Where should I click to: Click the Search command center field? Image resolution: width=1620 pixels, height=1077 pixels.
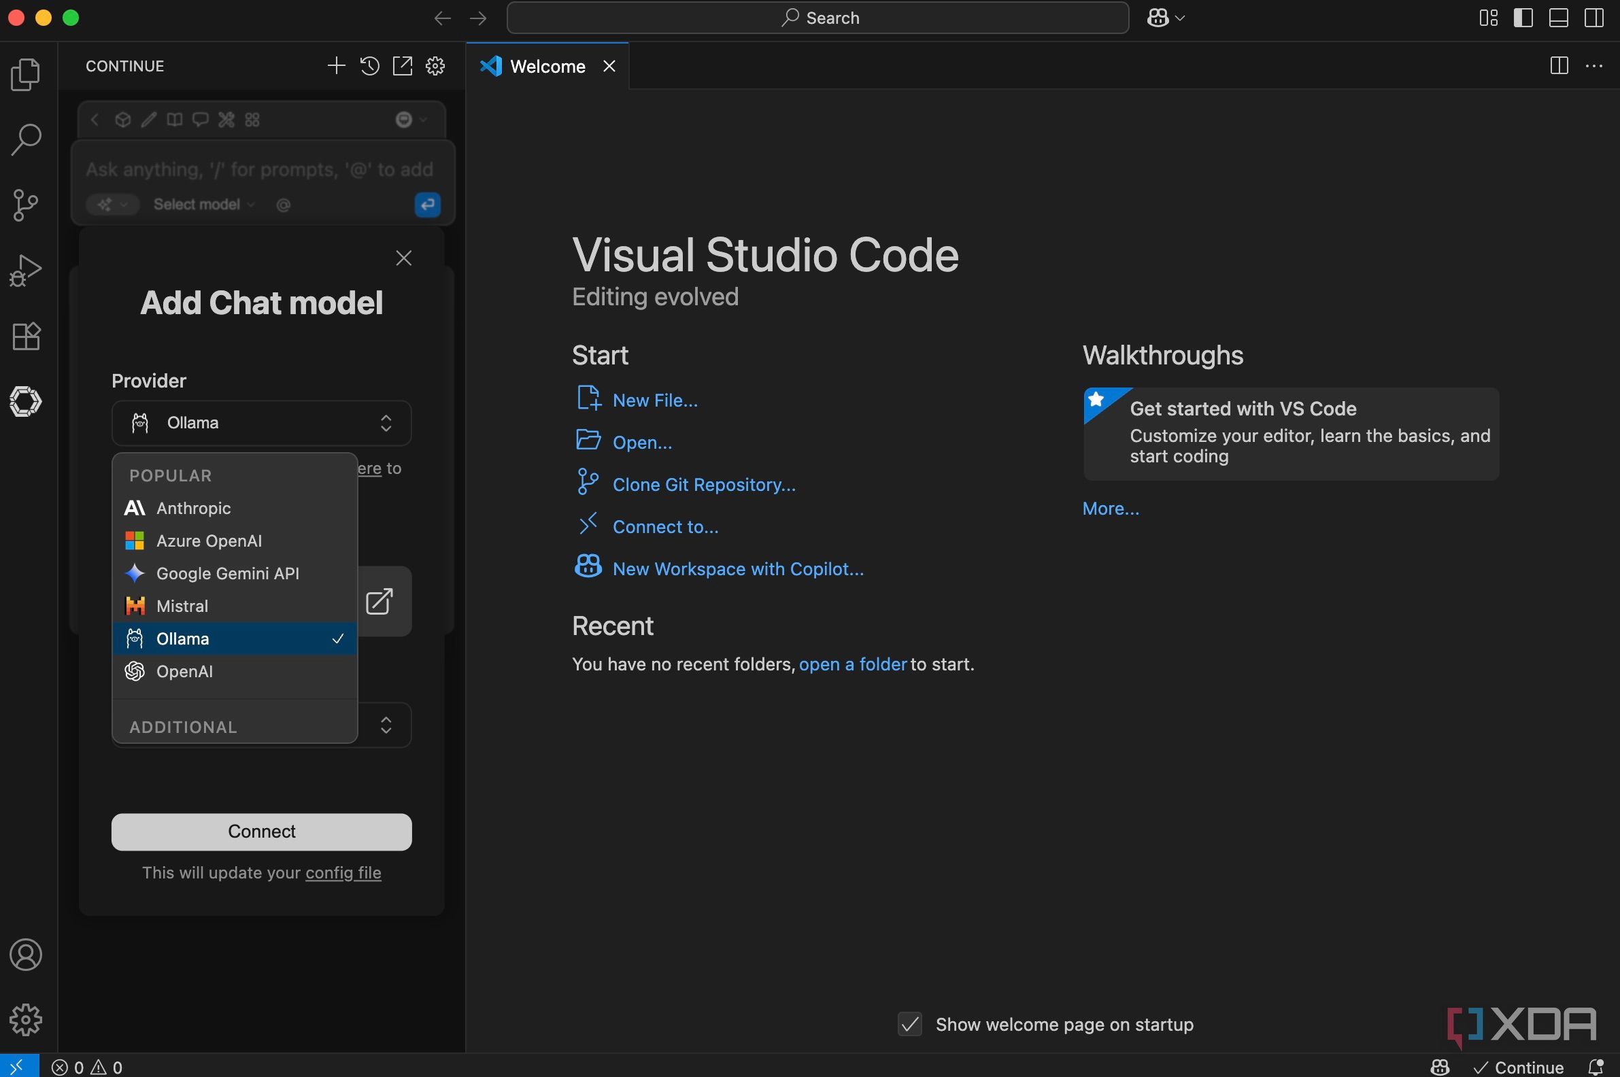(x=817, y=18)
